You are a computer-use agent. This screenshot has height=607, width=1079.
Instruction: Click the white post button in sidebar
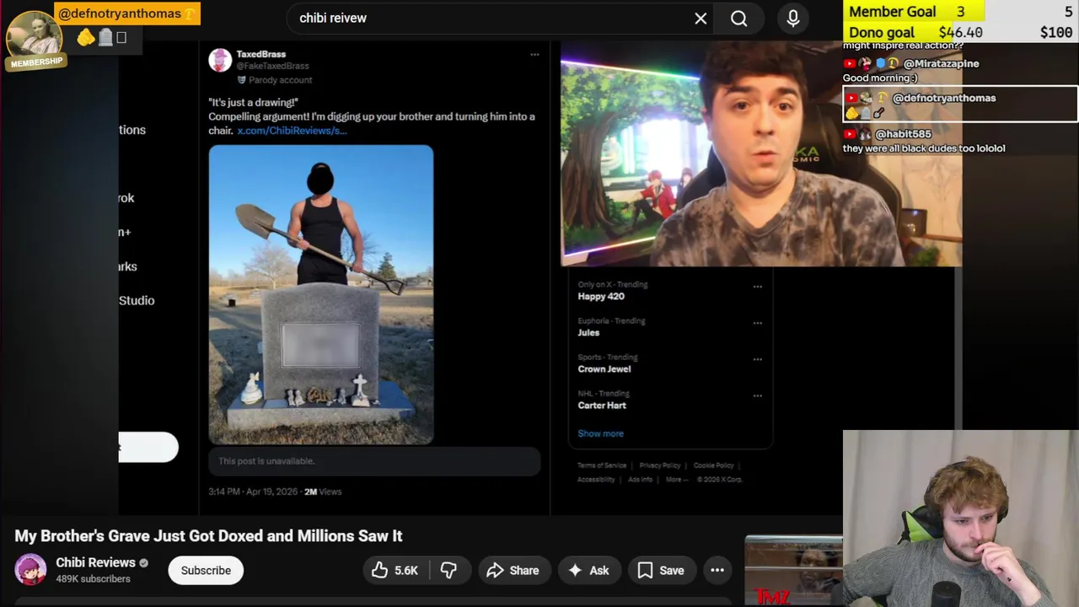pos(148,448)
